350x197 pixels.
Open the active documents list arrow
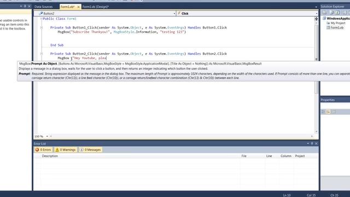pos(316,7)
